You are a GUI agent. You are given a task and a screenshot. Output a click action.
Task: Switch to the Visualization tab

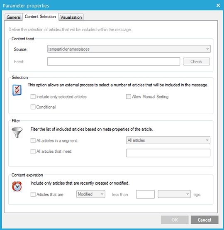point(71,17)
